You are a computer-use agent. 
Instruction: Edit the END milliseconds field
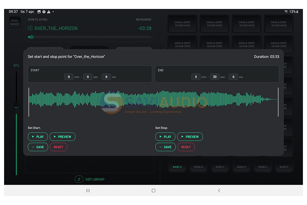pyautogui.click(x=233, y=77)
